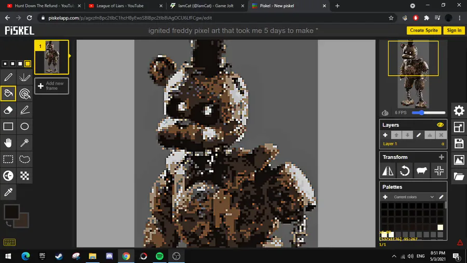Open the Chrome three-dot menu

pyautogui.click(x=460, y=18)
